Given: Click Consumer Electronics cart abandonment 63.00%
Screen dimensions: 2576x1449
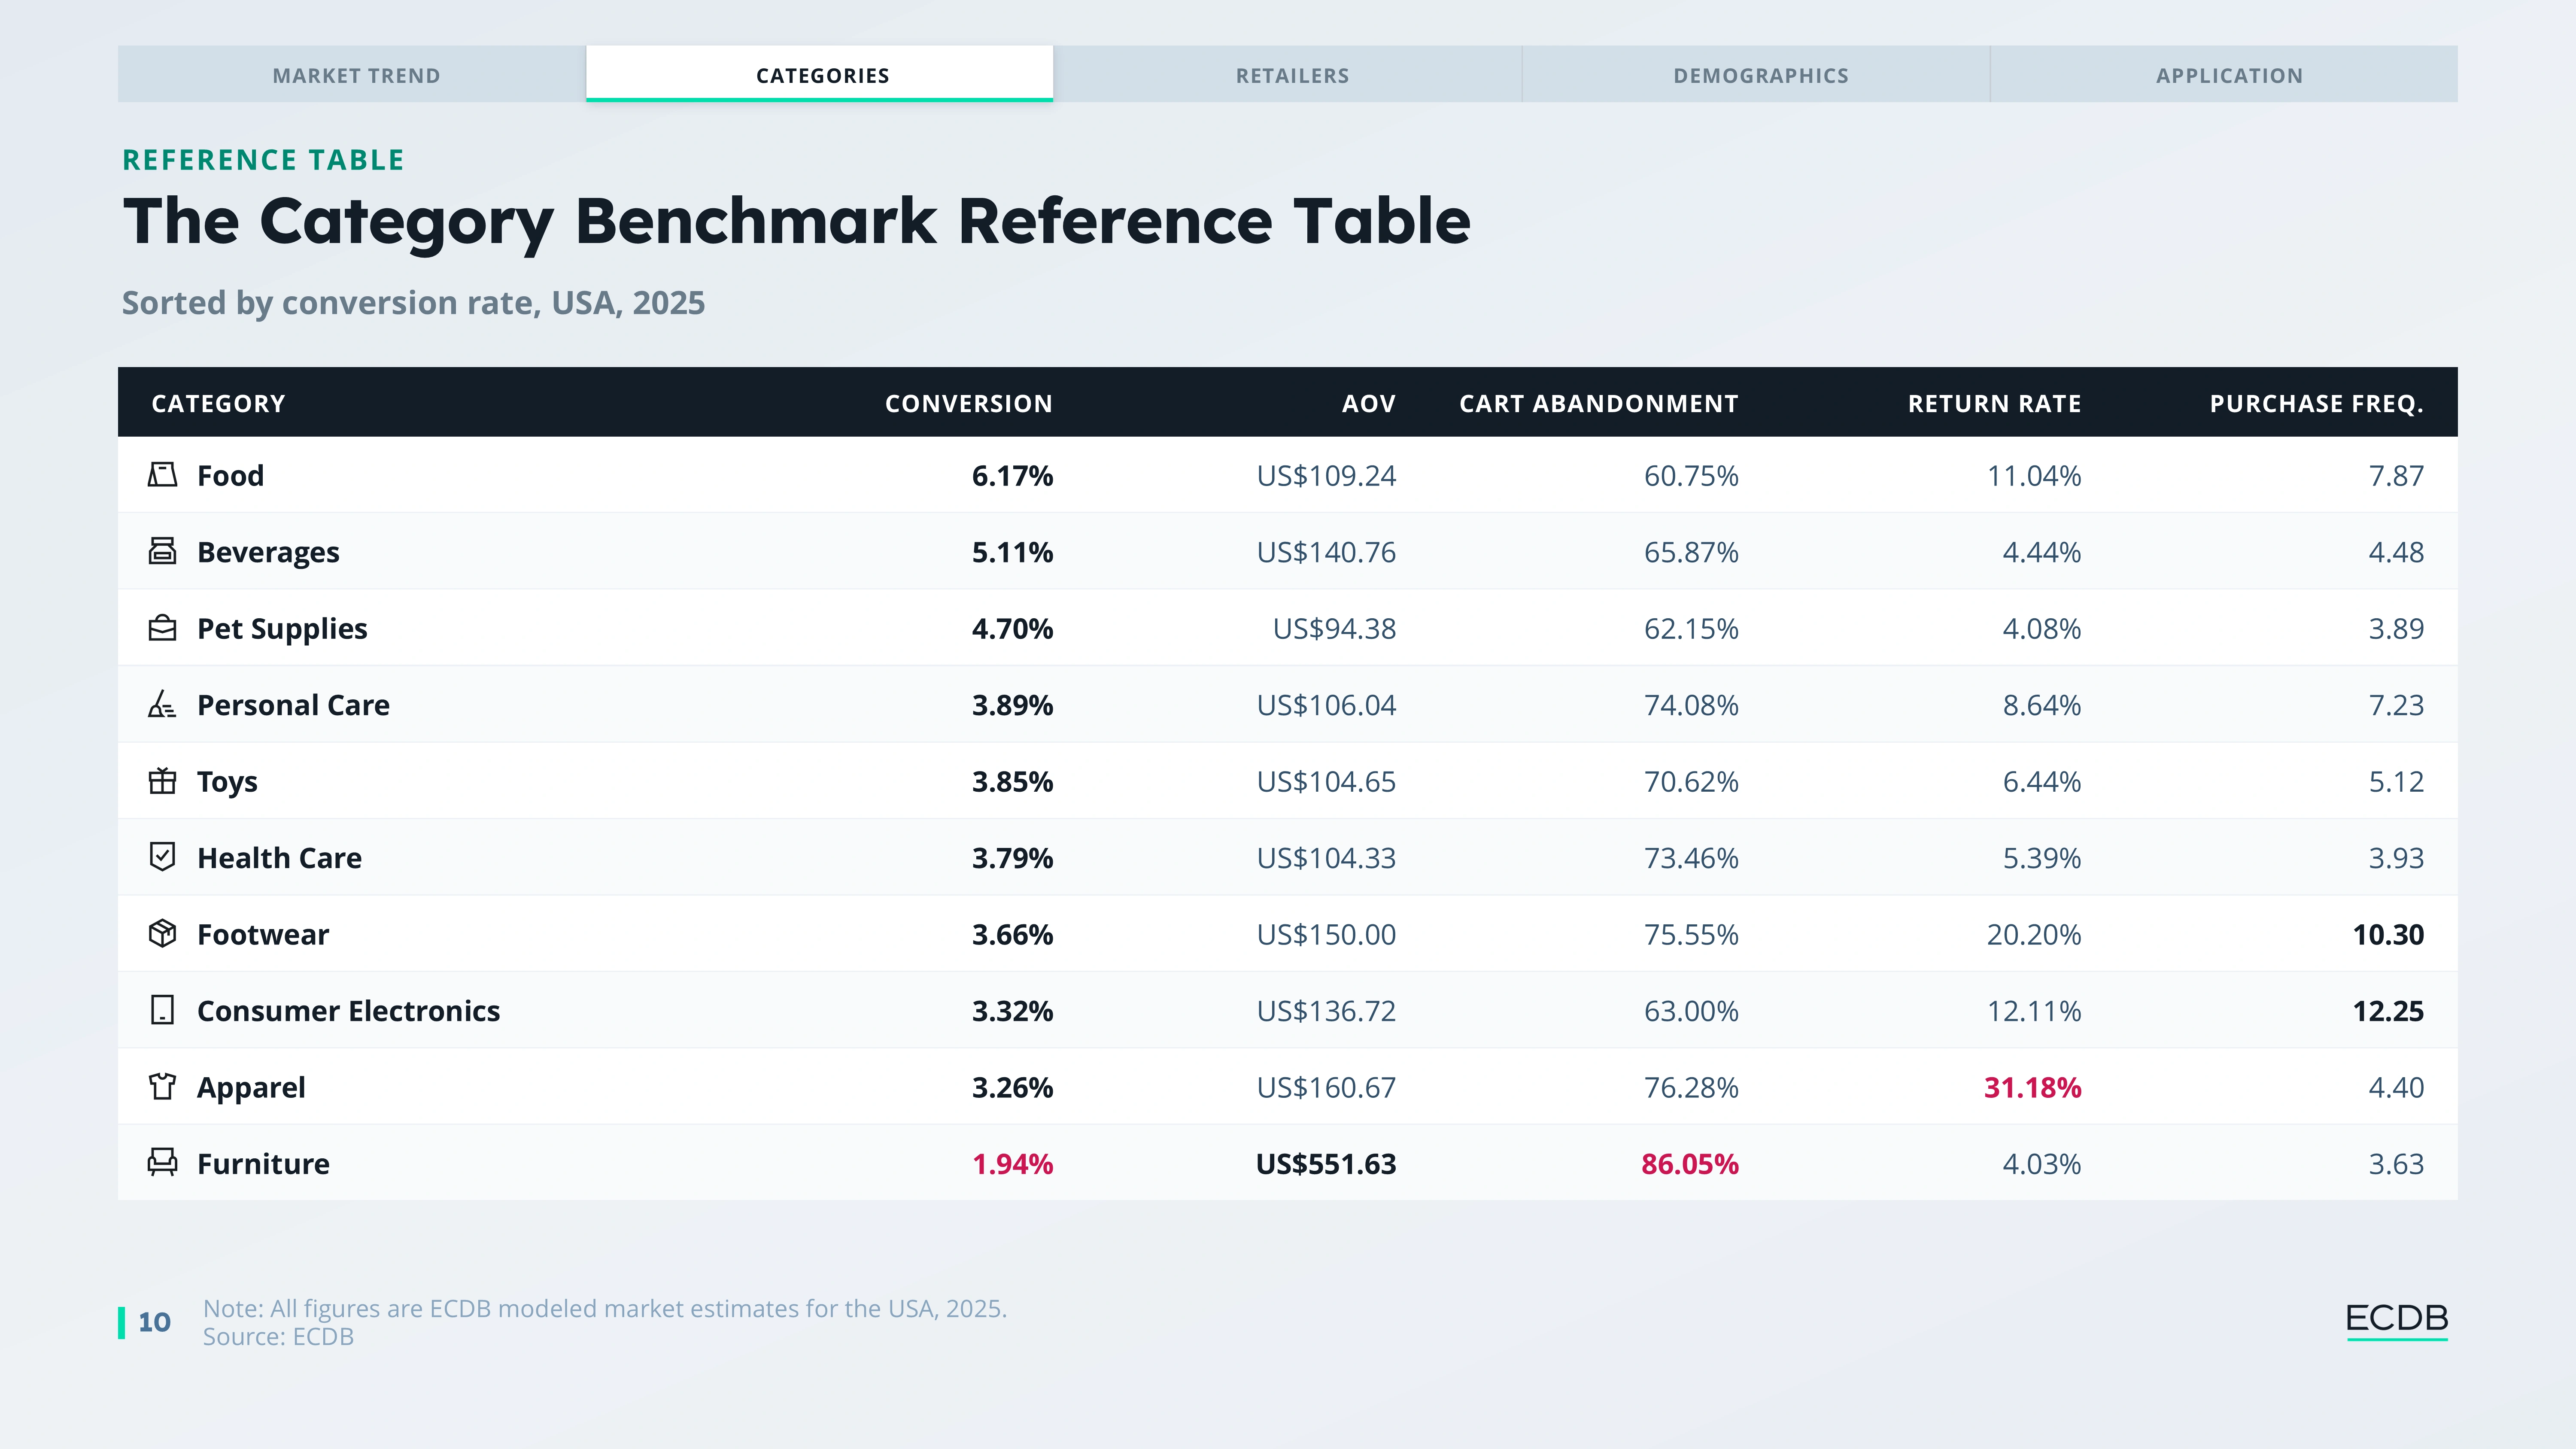Looking at the screenshot, I should click(x=1691, y=1011).
